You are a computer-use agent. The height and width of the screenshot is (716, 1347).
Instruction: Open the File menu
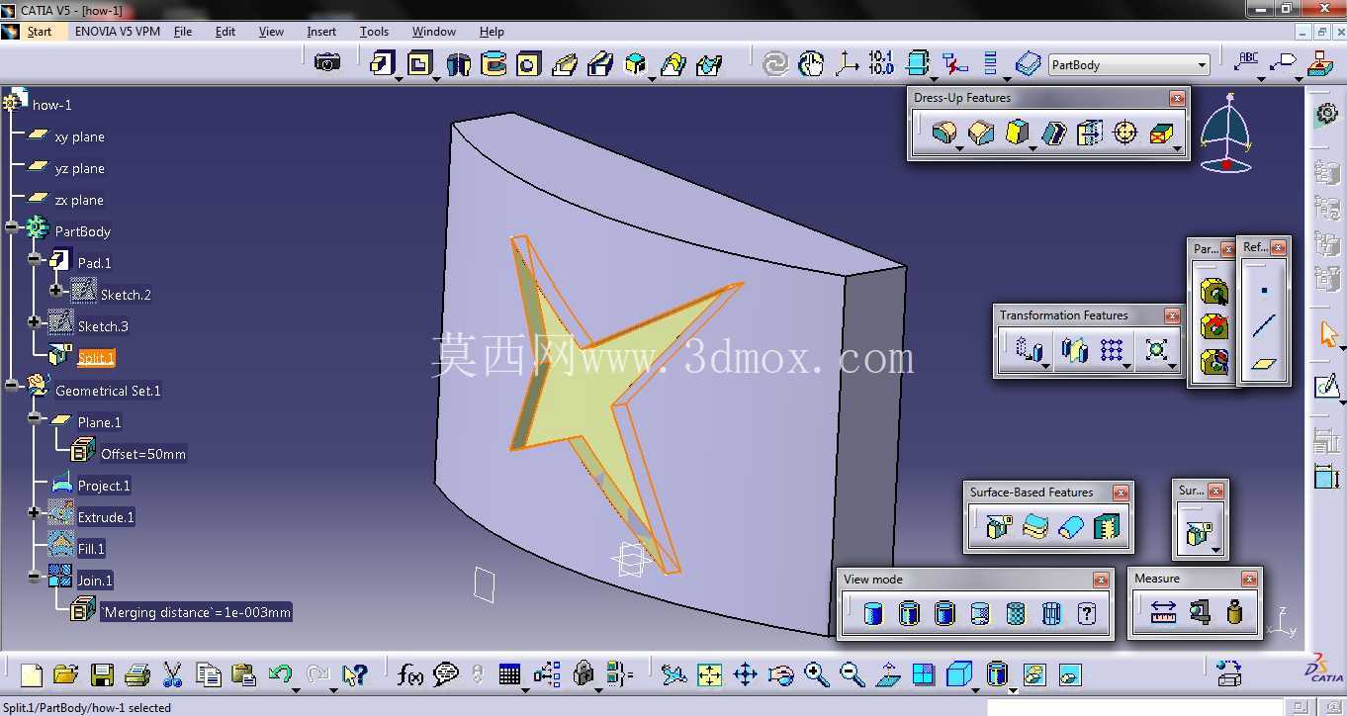coord(183,32)
